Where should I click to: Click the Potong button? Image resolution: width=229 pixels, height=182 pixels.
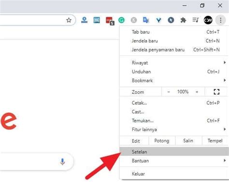162,141
